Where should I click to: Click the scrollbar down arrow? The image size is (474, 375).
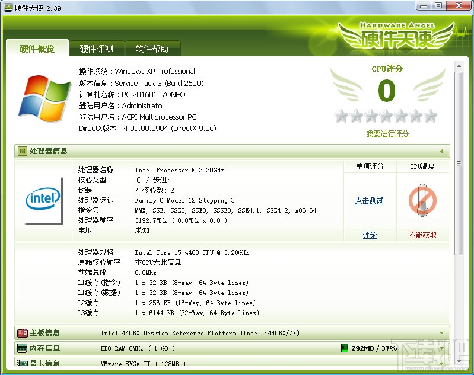[x=459, y=361]
